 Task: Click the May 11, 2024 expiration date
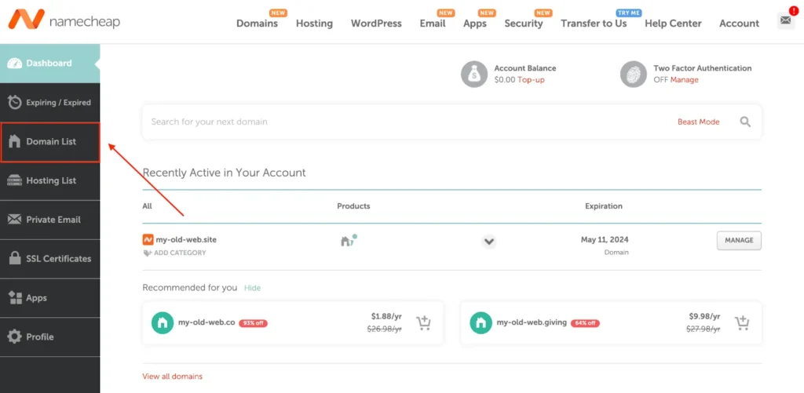[x=605, y=239]
